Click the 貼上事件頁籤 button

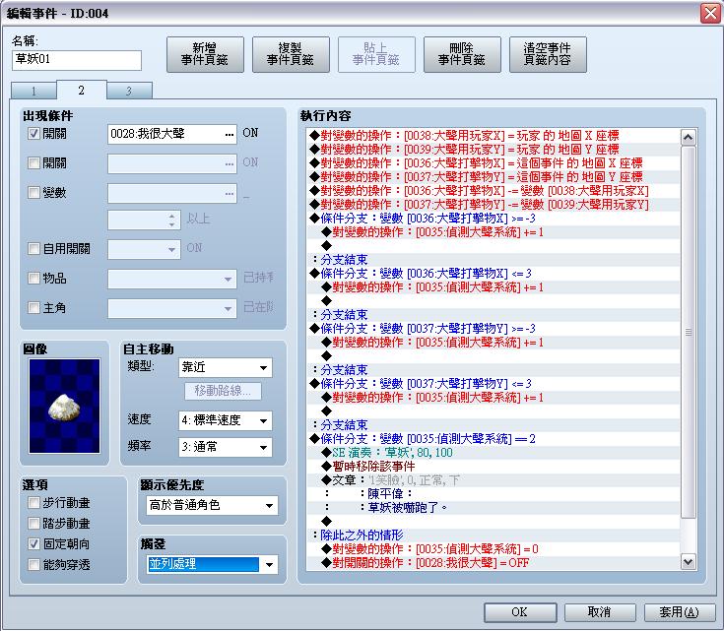[376, 54]
